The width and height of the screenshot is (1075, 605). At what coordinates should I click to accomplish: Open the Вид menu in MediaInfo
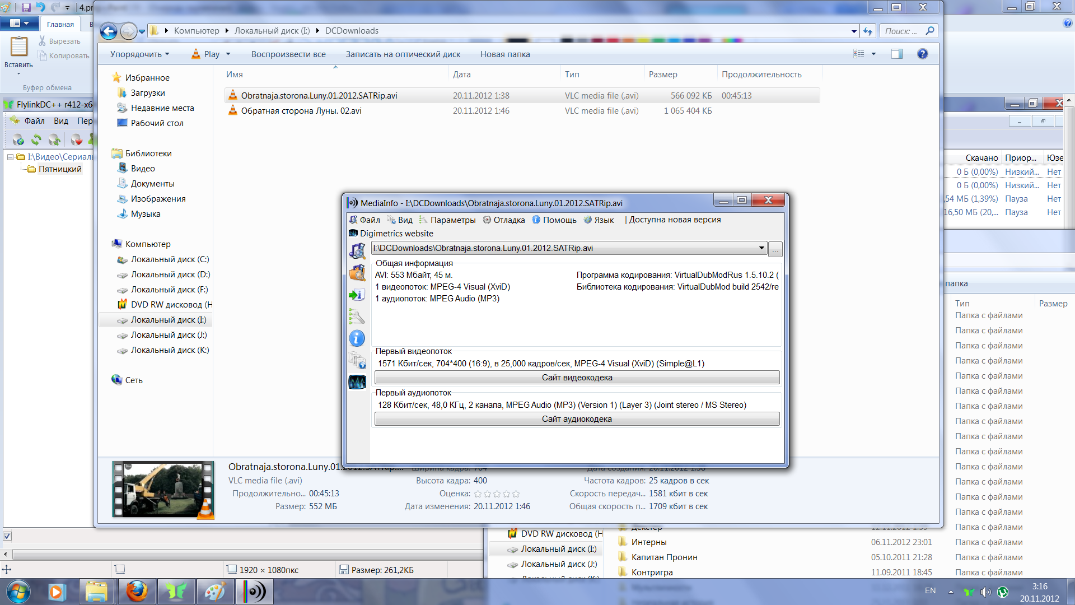click(x=400, y=220)
